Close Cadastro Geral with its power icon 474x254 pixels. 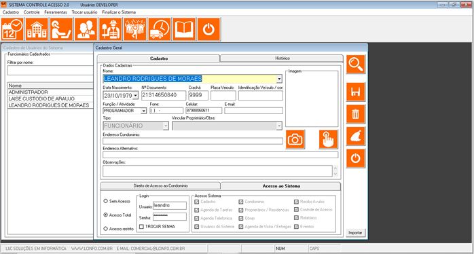pos(356,158)
